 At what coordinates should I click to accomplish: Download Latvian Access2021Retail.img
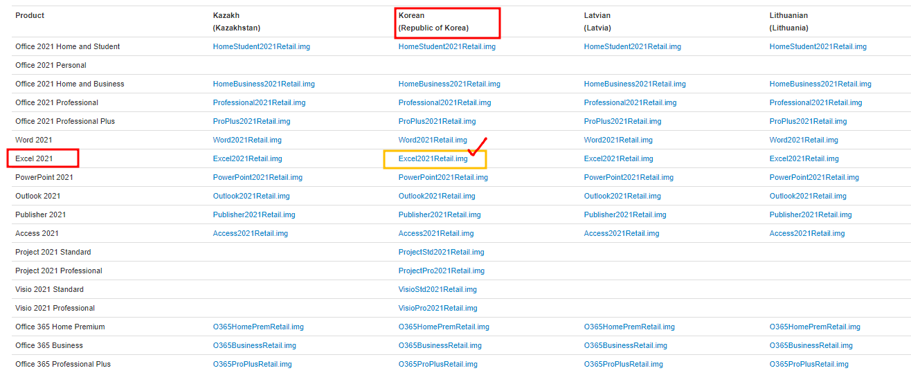pyautogui.click(x=622, y=233)
